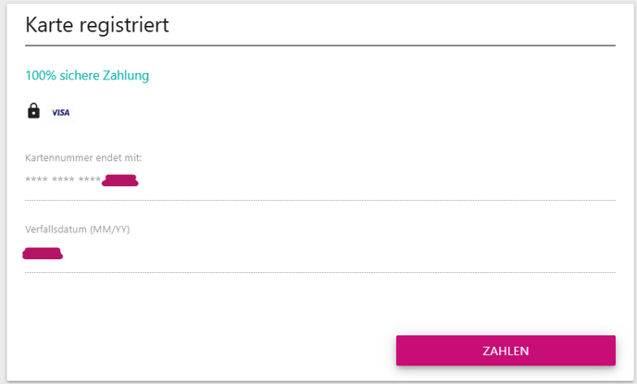
Task: Click the word registriert in the title
Action: coord(124,27)
